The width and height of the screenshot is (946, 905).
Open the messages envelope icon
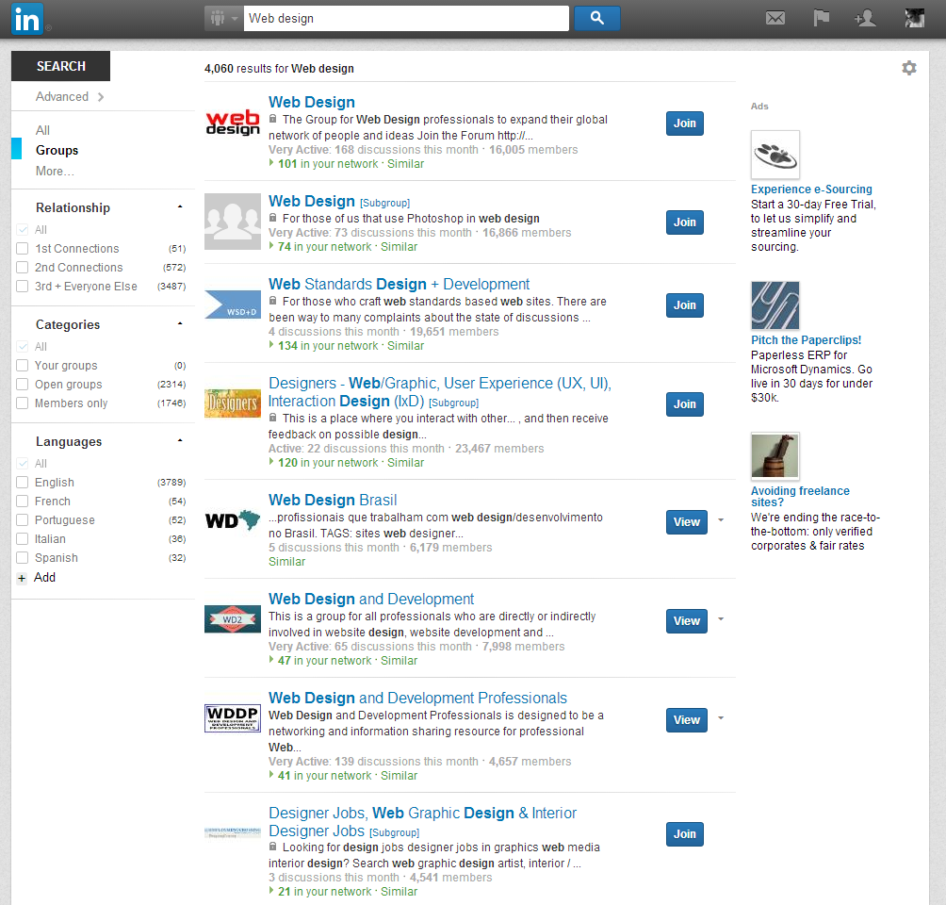click(775, 18)
